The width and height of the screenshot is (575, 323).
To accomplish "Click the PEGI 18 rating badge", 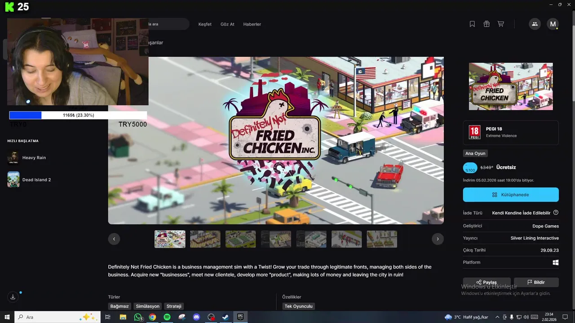I will [x=474, y=132].
